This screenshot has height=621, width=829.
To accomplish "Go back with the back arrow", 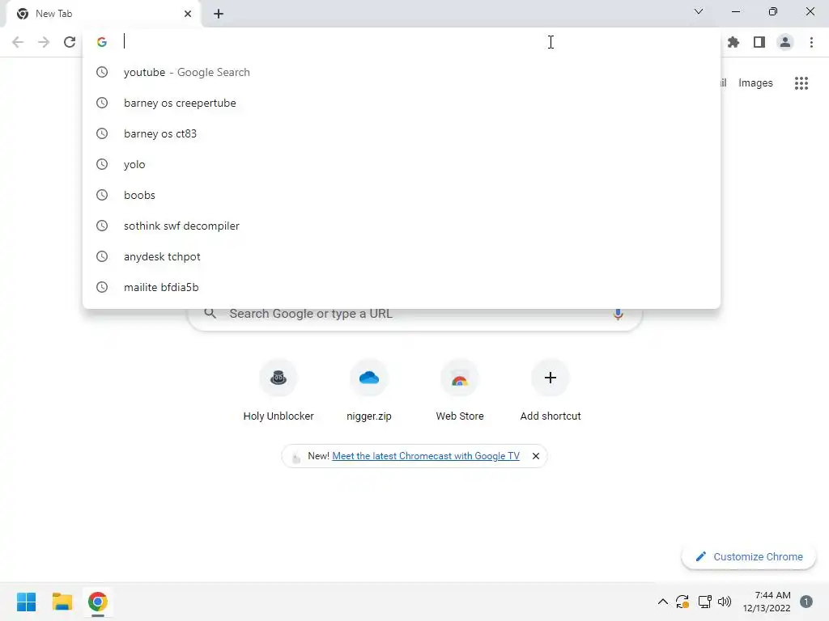I will [x=18, y=42].
